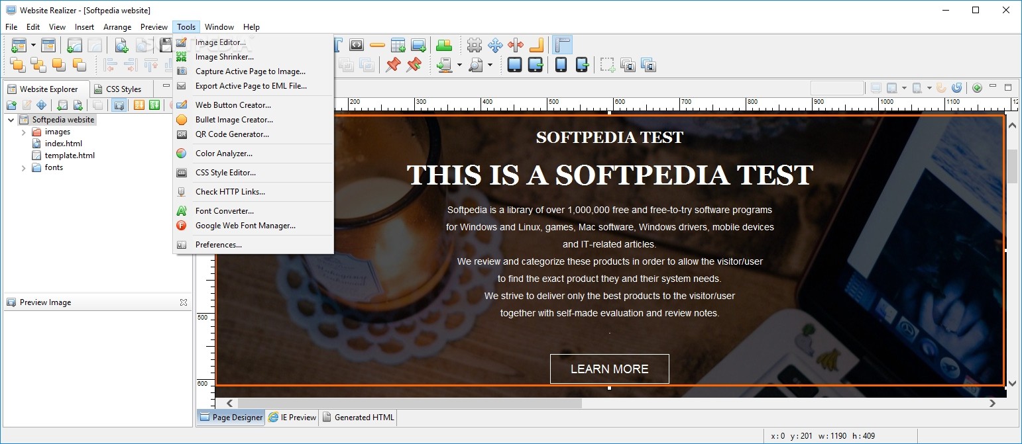Open Google Web Font Manager
This screenshot has height=444, width=1022.
point(253,226)
